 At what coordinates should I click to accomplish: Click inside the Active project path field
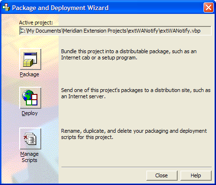[x=115, y=31]
